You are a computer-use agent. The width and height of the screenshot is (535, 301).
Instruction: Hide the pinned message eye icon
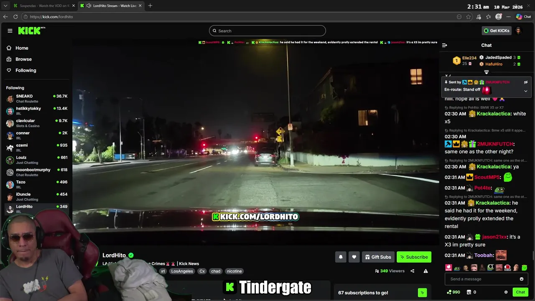(x=526, y=82)
